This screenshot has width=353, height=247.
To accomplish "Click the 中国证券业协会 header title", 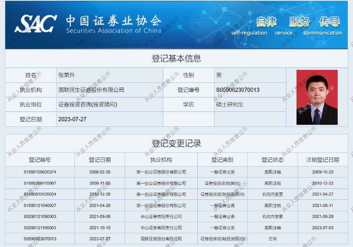I will tap(114, 21).
